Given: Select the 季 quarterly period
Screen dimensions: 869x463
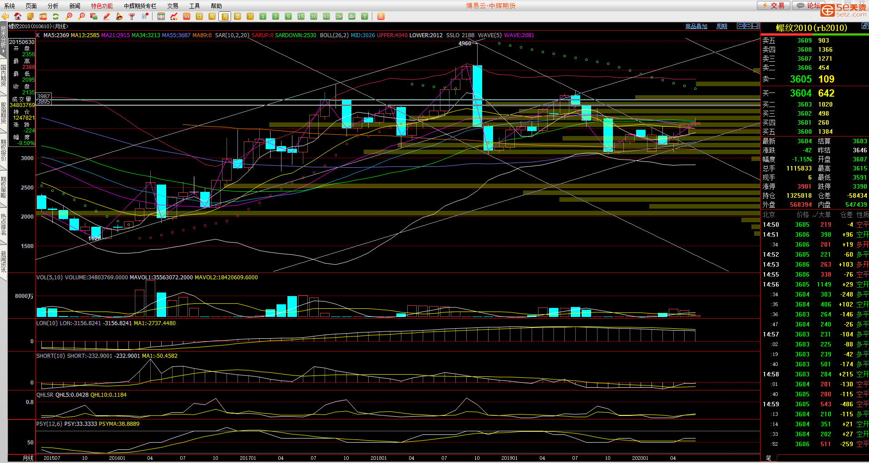Looking at the screenshot, I should click(x=237, y=16).
